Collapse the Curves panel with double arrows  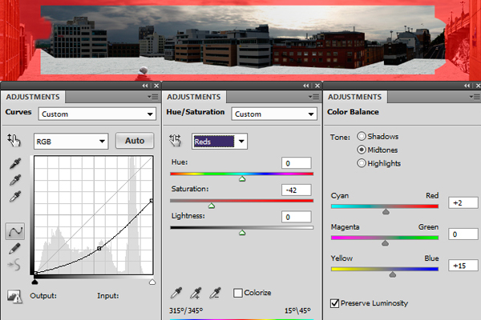[x=145, y=86]
